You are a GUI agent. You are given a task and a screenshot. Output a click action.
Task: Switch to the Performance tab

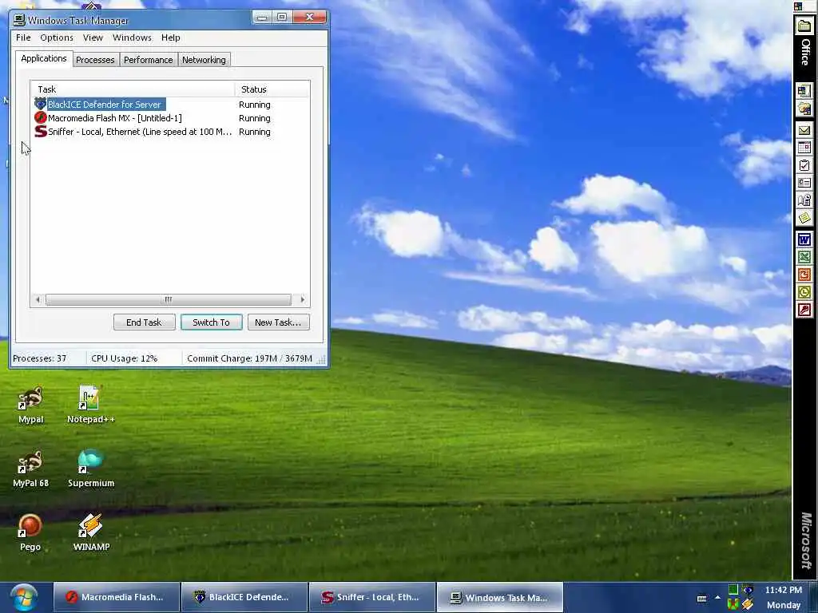click(x=148, y=60)
